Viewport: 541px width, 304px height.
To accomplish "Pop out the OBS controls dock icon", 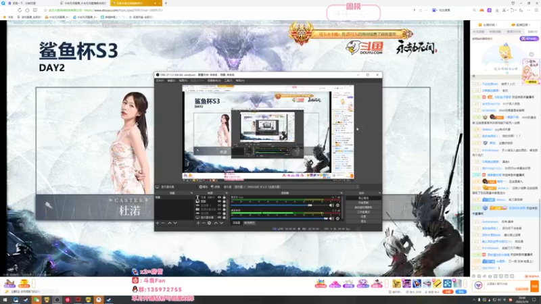I will pyautogui.click(x=379, y=193).
